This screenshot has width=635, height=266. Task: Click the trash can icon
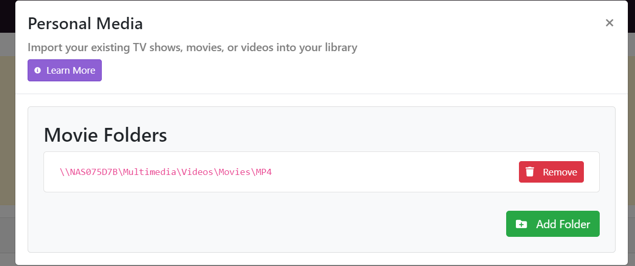pos(530,172)
